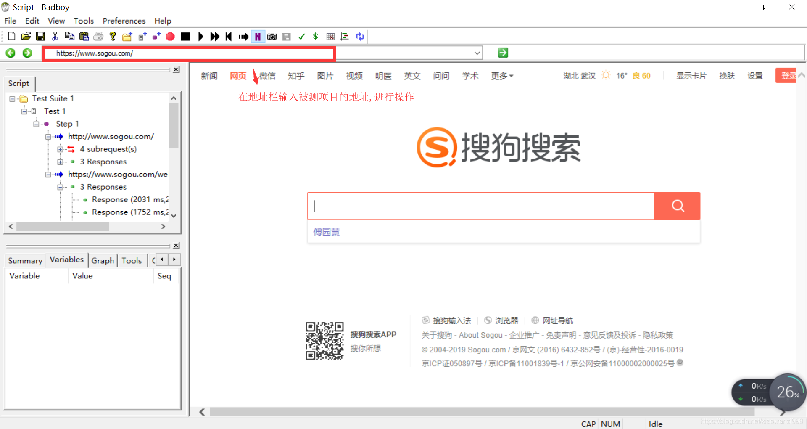Click the gray page icon next to the camera
Screen dimensions: 807x429
click(x=287, y=37)
